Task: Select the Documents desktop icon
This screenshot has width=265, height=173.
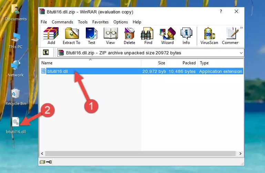Action: (16, 13)
